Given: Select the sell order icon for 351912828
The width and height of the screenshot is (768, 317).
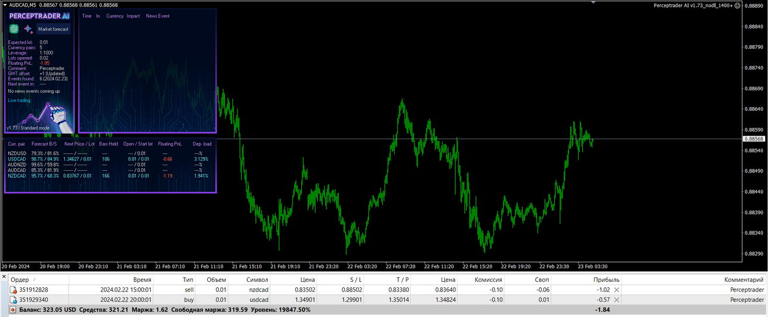Looking at the screenshot, I should 13,290.
